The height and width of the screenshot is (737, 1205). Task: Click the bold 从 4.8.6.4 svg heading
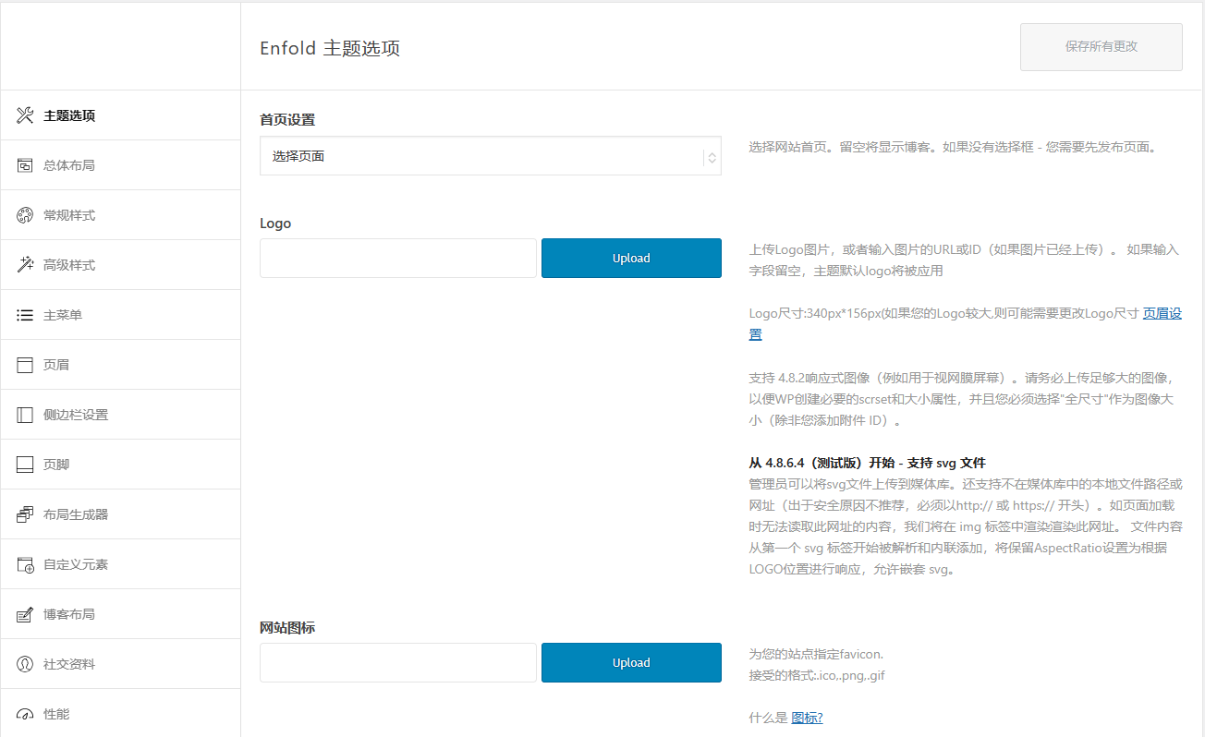click(x=869, y=463)
